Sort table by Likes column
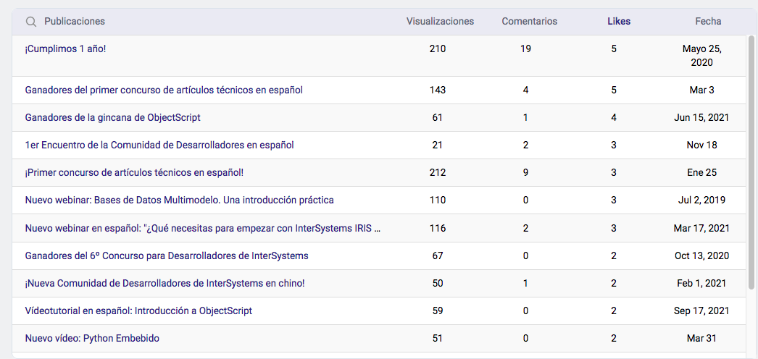The image size is (758, 359). (618, 22)
